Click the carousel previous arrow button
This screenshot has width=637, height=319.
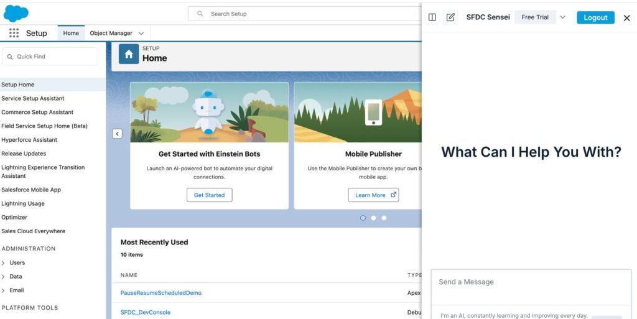(117, 134)
